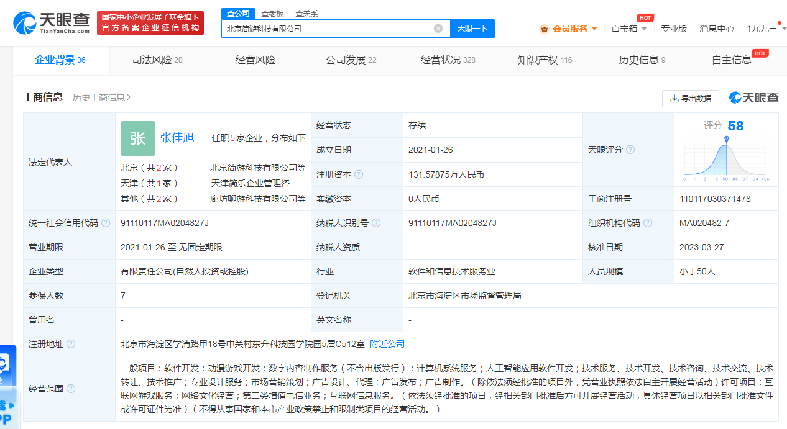
Task: Click the 张 avatar of the legal representative
Action: pos(137,138)
